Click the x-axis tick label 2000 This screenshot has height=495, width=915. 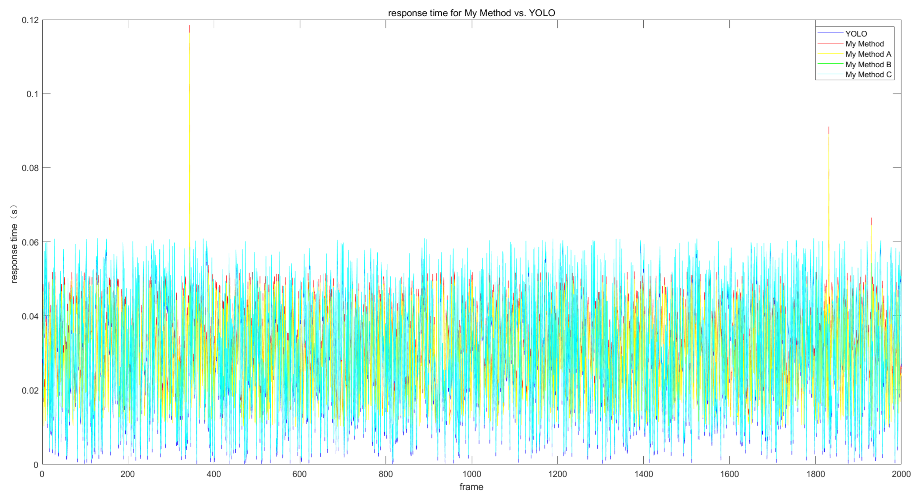click(901, 474)
